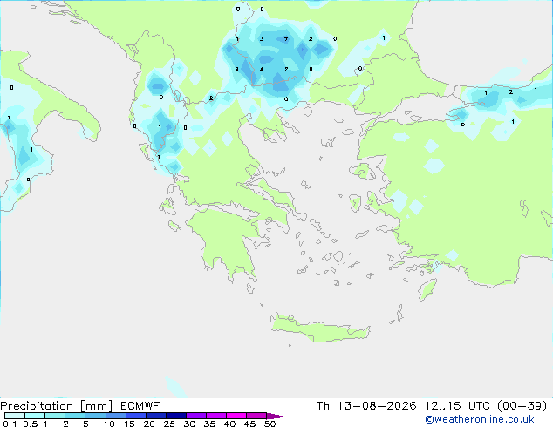
Task: Click the legend arrow tip above 50
Action: (276, 416)
